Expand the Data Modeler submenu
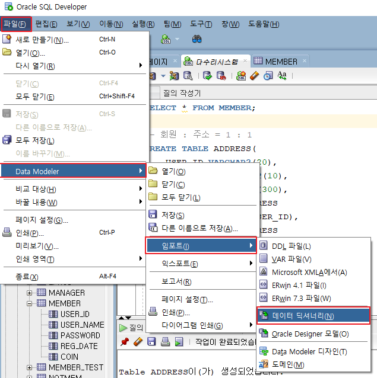 (74, 171)
